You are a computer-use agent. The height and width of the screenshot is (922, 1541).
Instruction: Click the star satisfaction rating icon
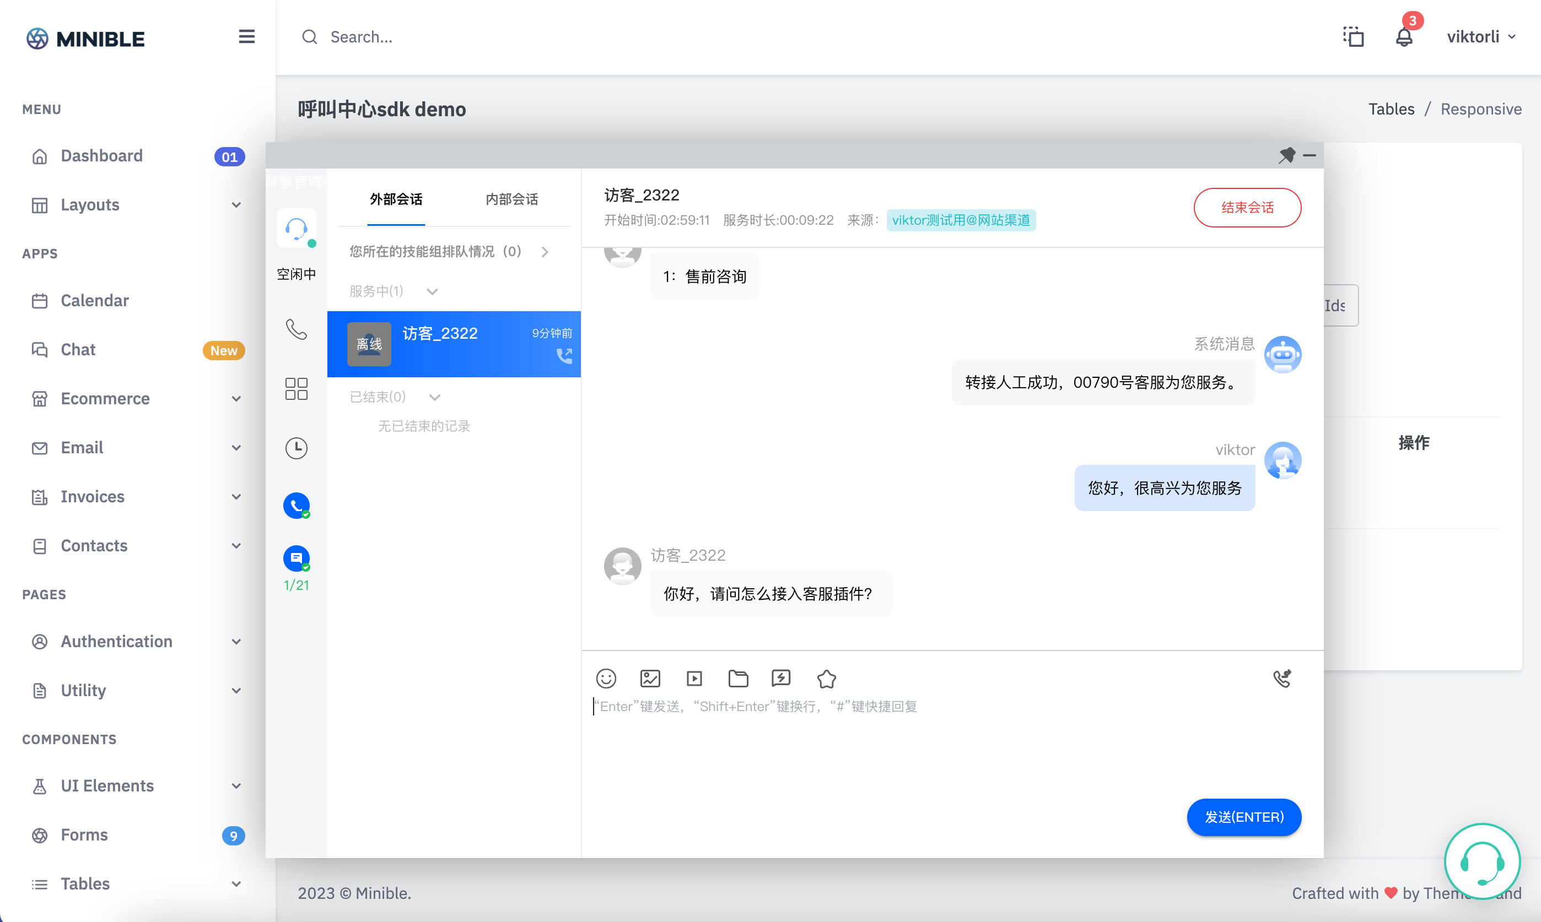[x=826, y=679]
